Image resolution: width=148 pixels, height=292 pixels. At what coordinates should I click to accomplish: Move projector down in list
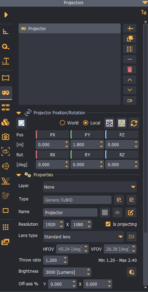(x=130, y=90)
